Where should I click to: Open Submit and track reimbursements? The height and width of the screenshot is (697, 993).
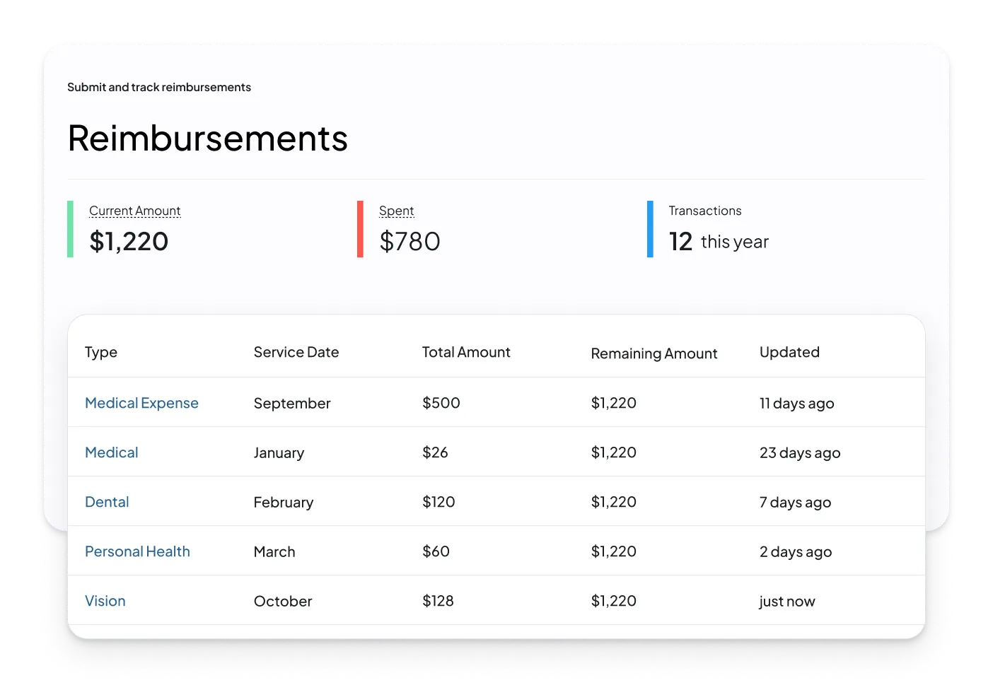coord(159,87)
